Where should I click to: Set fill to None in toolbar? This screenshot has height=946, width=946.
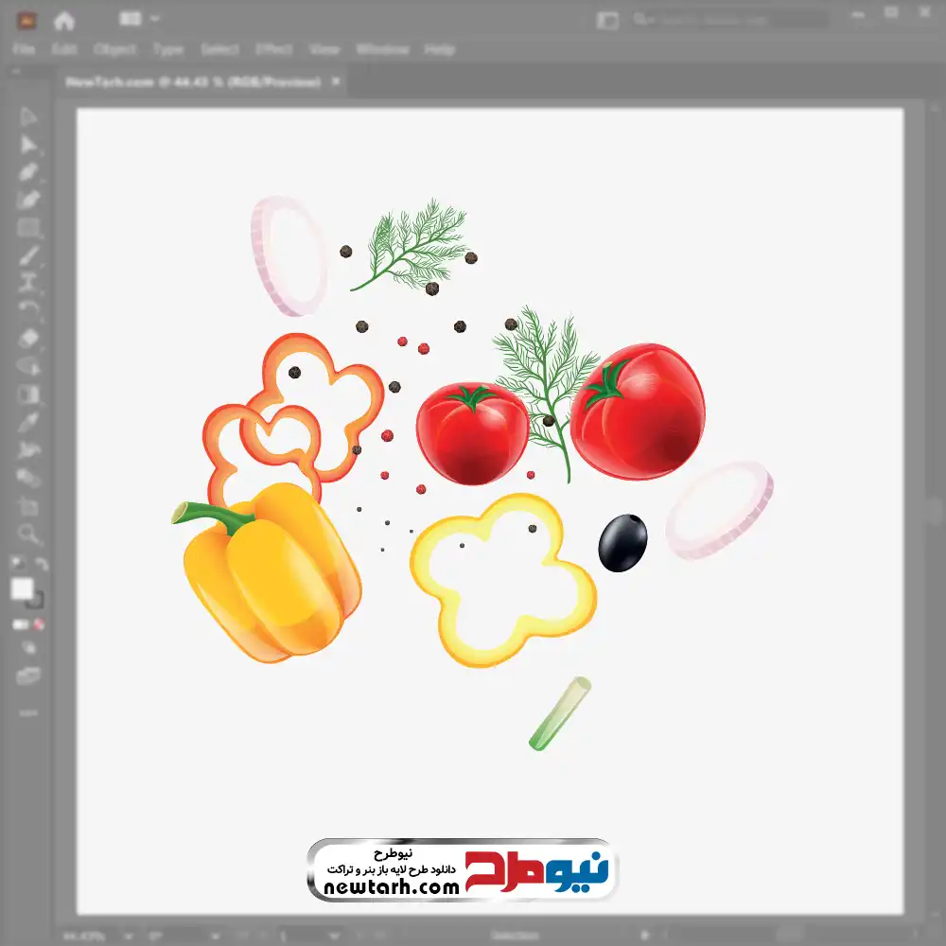(39, 624)
